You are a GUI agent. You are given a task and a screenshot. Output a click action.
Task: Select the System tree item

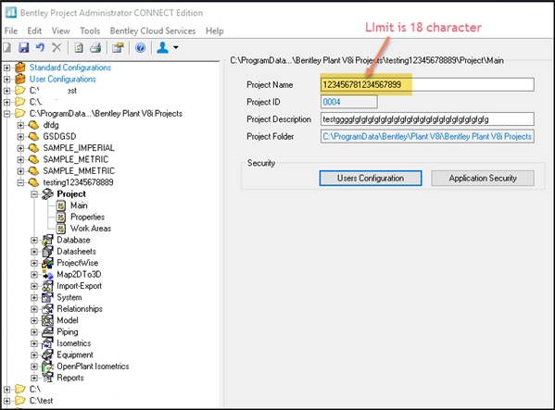point(69,298)
